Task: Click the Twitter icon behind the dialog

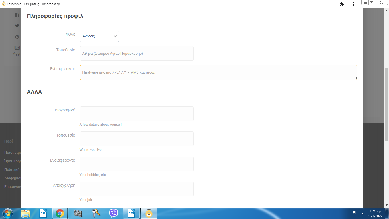Action: point(17,26)
